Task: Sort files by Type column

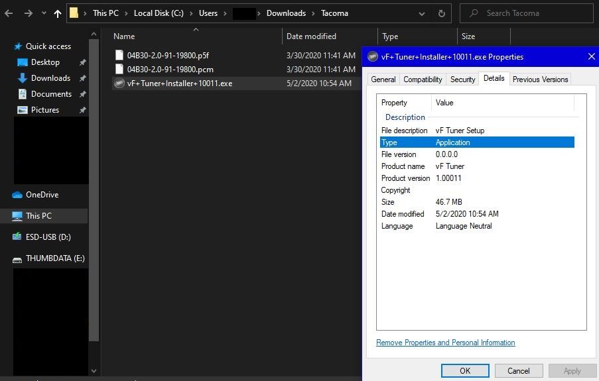Action: [390, 36]
